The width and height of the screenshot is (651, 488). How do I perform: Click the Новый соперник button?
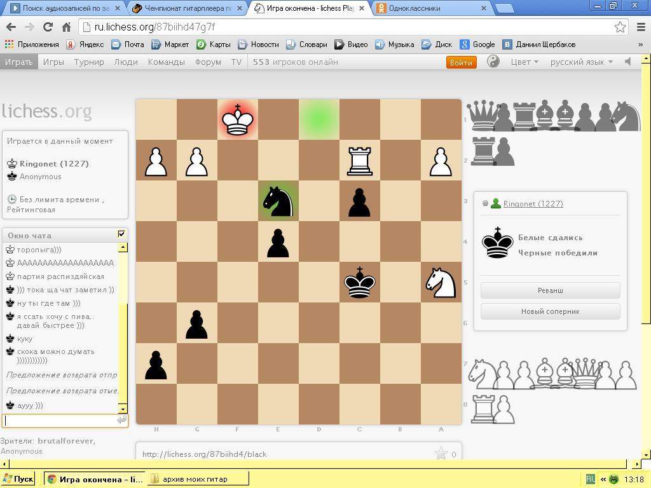point(550,311)
